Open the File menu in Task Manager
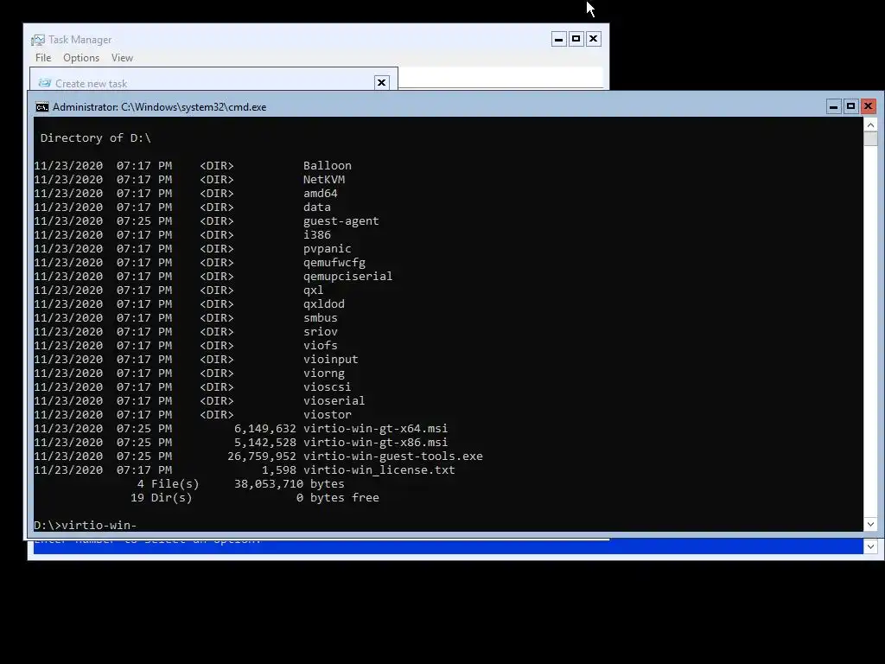885x664 pixels. click(43, 58)
